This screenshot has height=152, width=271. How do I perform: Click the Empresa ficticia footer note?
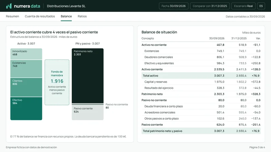31,147
